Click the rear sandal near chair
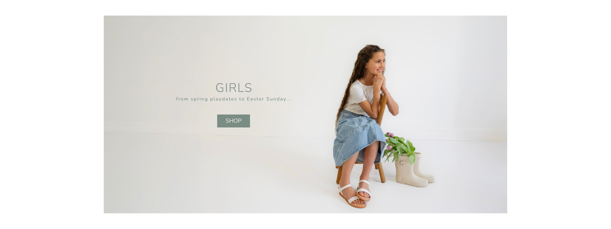 click(364, 190)
